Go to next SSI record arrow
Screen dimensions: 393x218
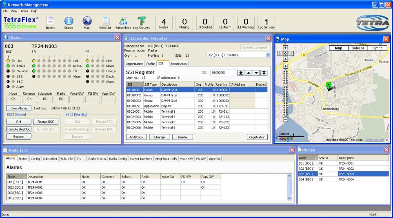pyautogui.click(x=256, y=73)
